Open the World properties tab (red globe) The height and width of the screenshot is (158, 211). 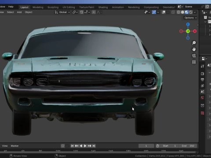[203, 98]
